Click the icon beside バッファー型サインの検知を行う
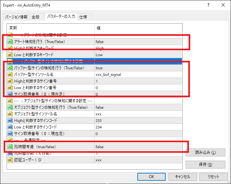231x184 pixels. click(x=10, y=68)
